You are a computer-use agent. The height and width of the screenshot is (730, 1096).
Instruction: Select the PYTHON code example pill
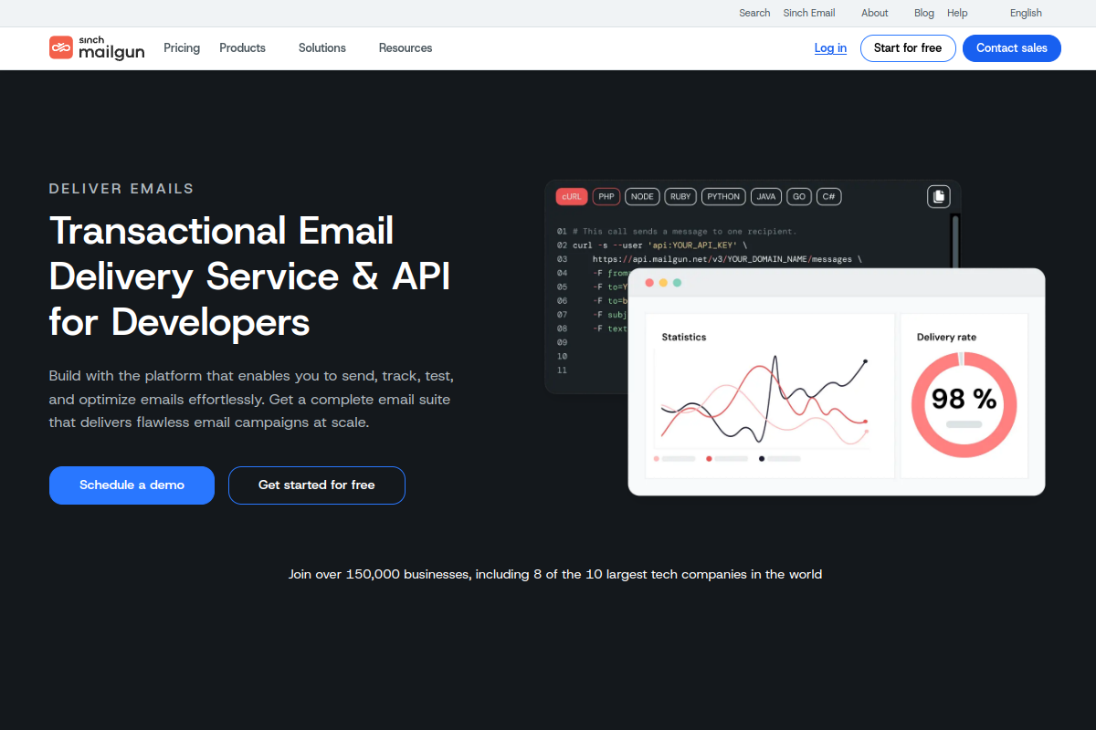click(x=723, y=196)
